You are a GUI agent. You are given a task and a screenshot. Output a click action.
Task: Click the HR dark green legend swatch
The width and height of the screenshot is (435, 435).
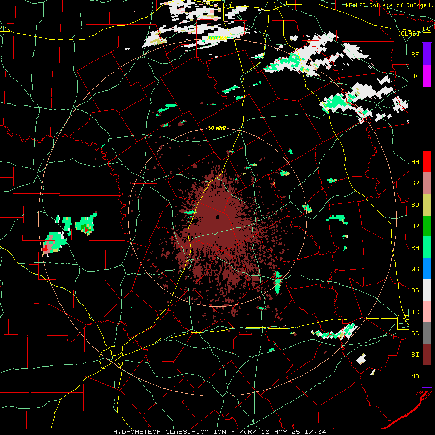click(x=427, y=226)
